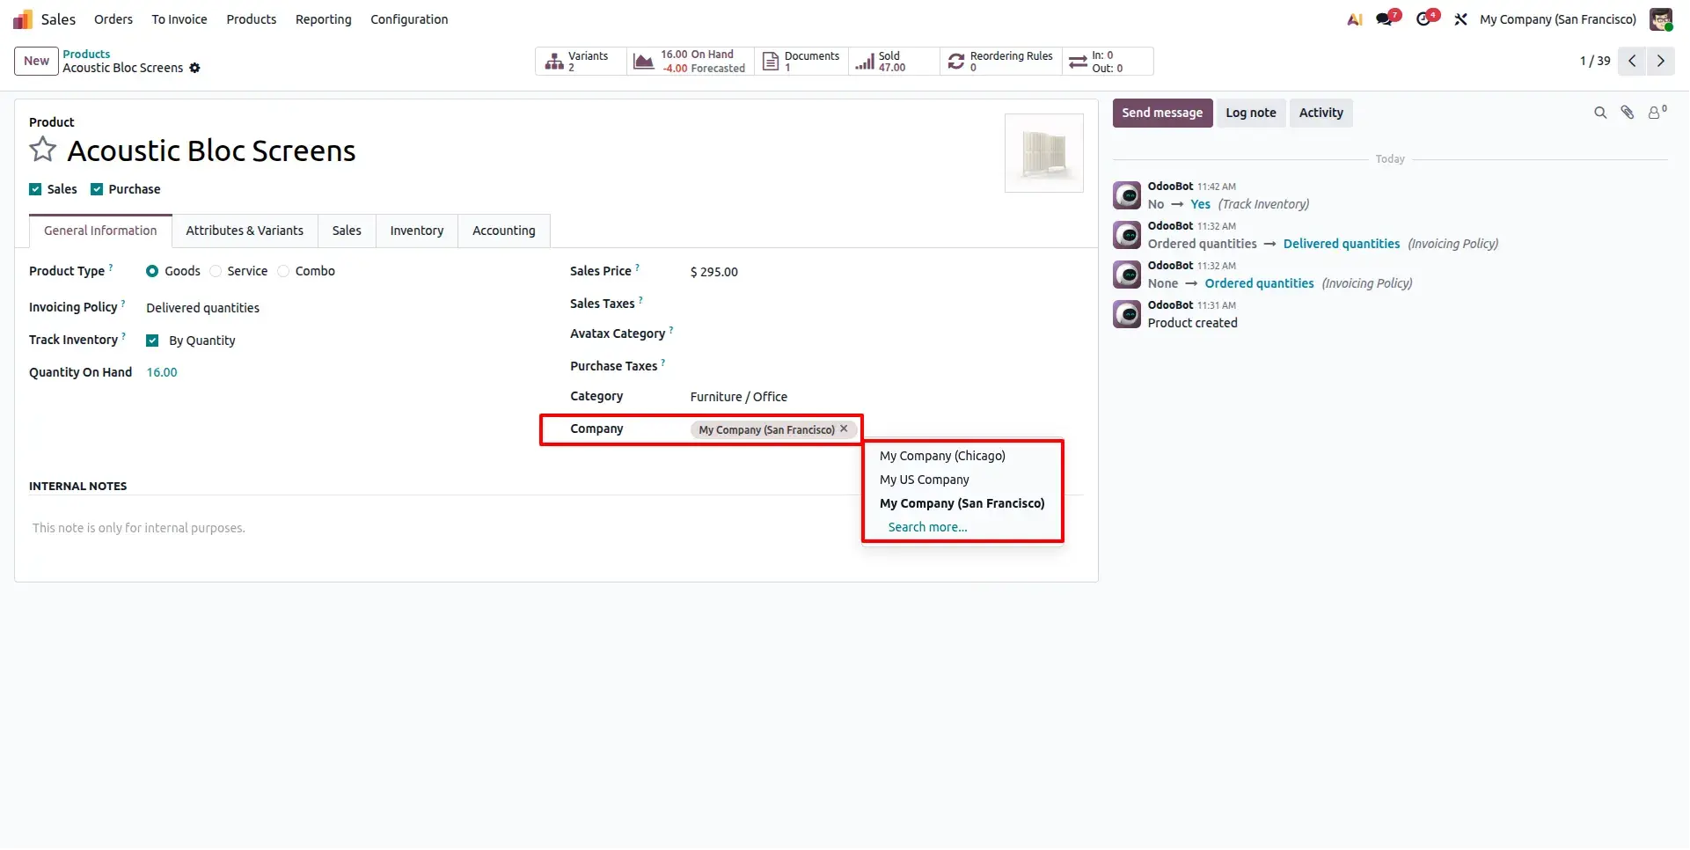Open the Products menu
This screenshot has height=850, width=1690.
pyautogui.click(x=252, y=19)
